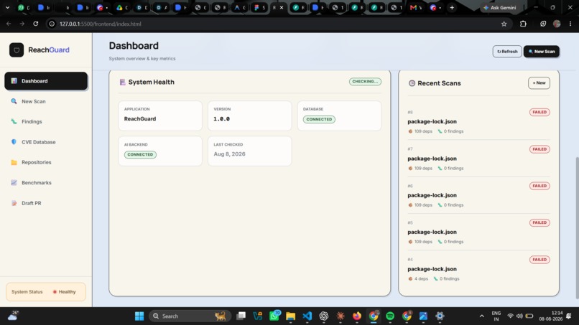579x325 pixels.
Task: Click FAILED badge on scan #4
Action: (539, 260)
